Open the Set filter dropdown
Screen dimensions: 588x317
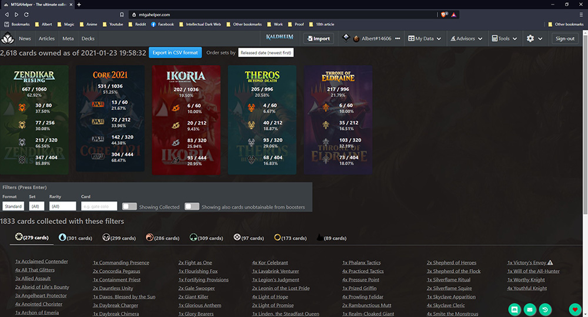pos(36,206)
